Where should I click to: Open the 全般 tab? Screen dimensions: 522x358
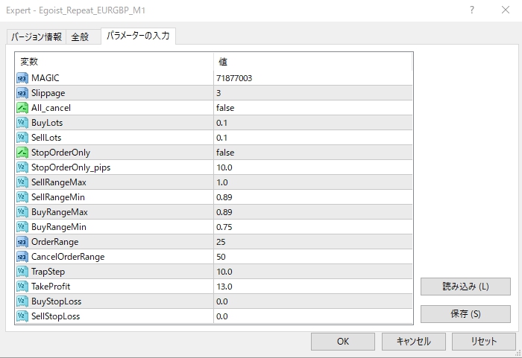[x=81, y=36]
